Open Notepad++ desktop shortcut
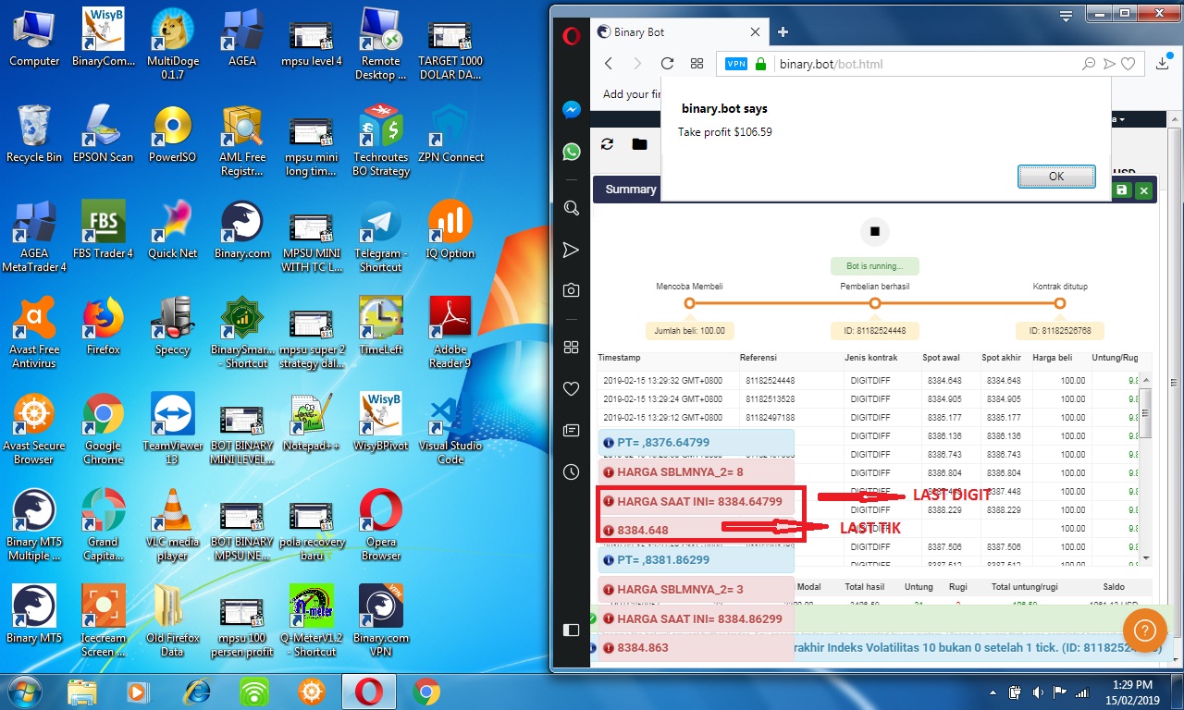 pos(312,422)
